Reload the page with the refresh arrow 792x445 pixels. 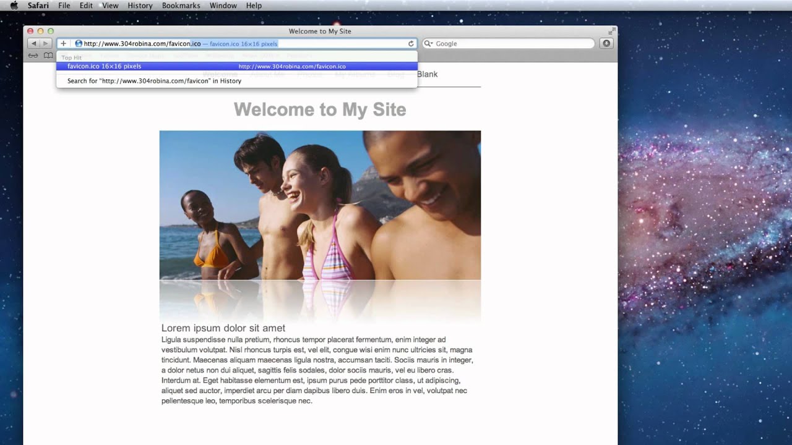click(411, 43)
